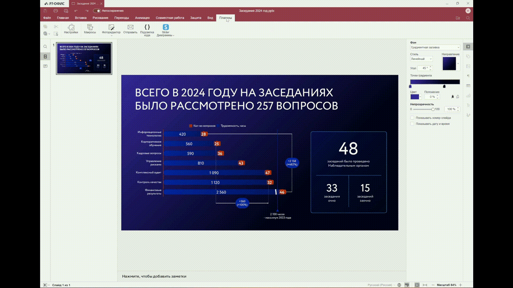The width and height of the screenshot is (513, 288).
Task: Open the Макросы tool
Action: pos(90,29)
